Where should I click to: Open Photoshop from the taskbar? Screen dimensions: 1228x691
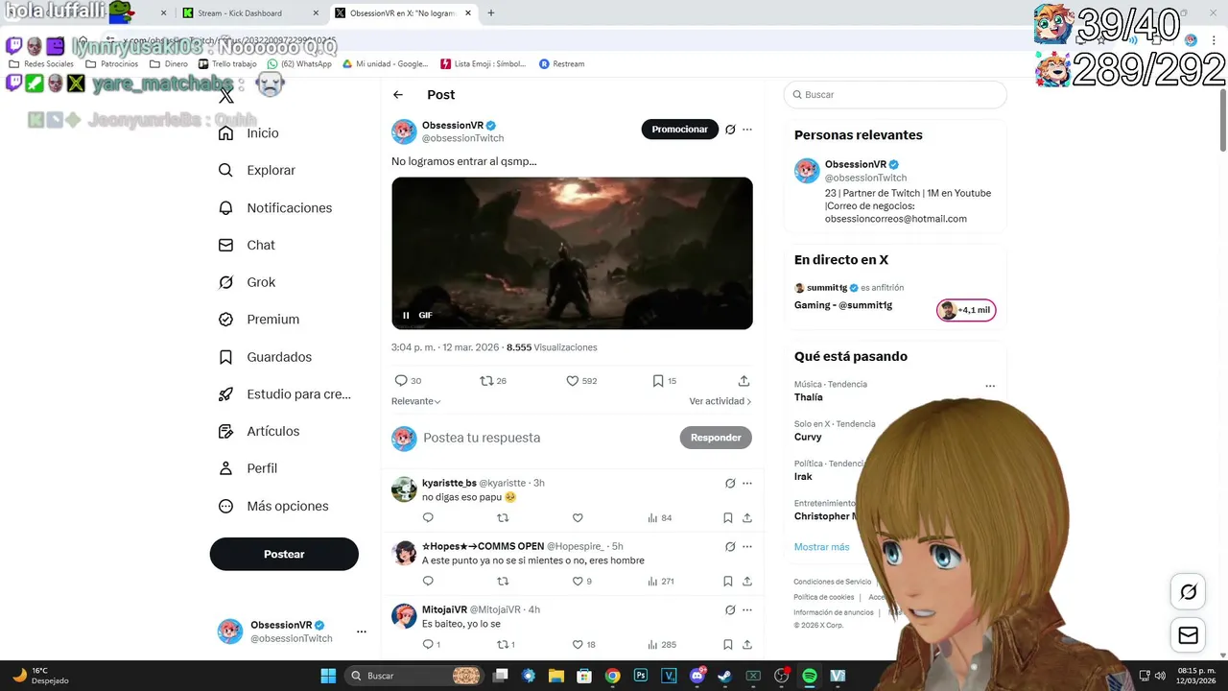click(x=641, y=676)
